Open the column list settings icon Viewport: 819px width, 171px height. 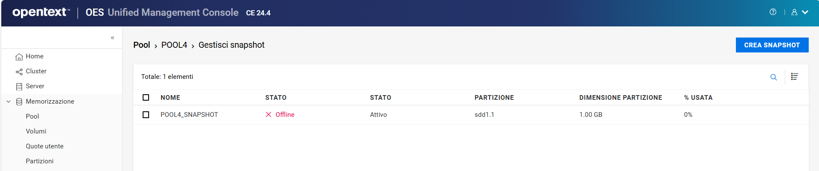point(795,77)
